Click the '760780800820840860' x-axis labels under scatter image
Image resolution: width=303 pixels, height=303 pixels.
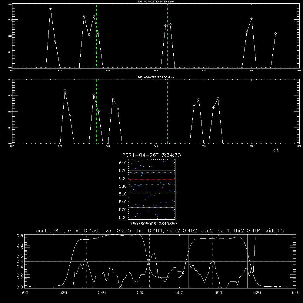pyautogui.click(x=153, y=224)
